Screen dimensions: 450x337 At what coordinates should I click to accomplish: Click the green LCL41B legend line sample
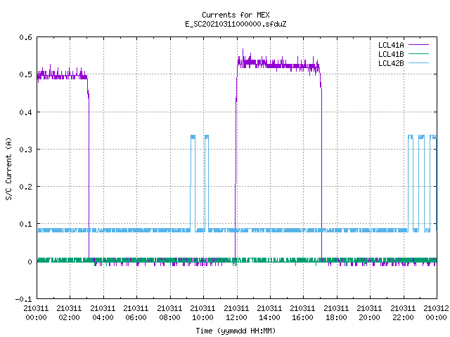pyautogui.click(x=418, y=53)
